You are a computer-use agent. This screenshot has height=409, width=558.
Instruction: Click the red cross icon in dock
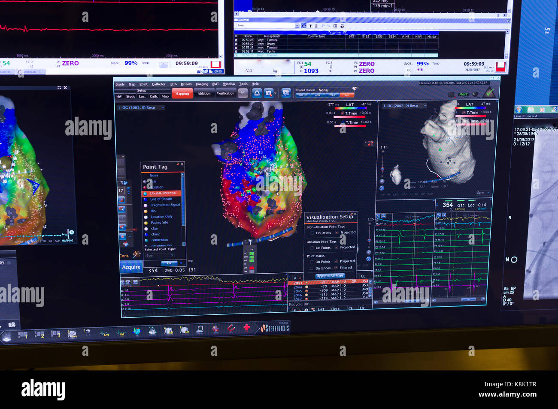pyautogui.click(x=246, y=328)
